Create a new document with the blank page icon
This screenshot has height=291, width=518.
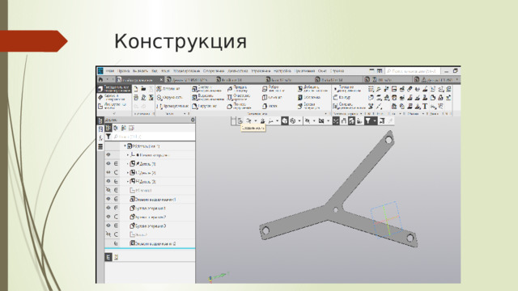(136, 89)
